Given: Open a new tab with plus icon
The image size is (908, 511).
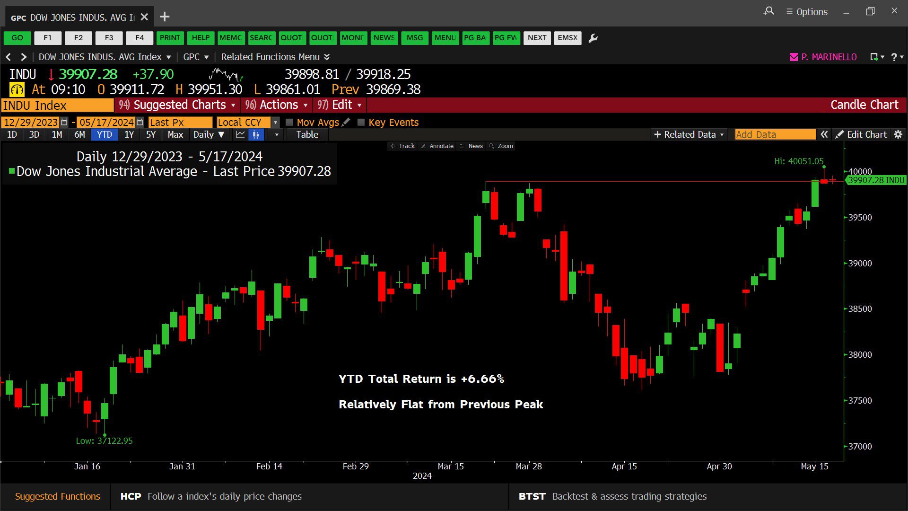Looking at the screenshot, I should 164,17.
